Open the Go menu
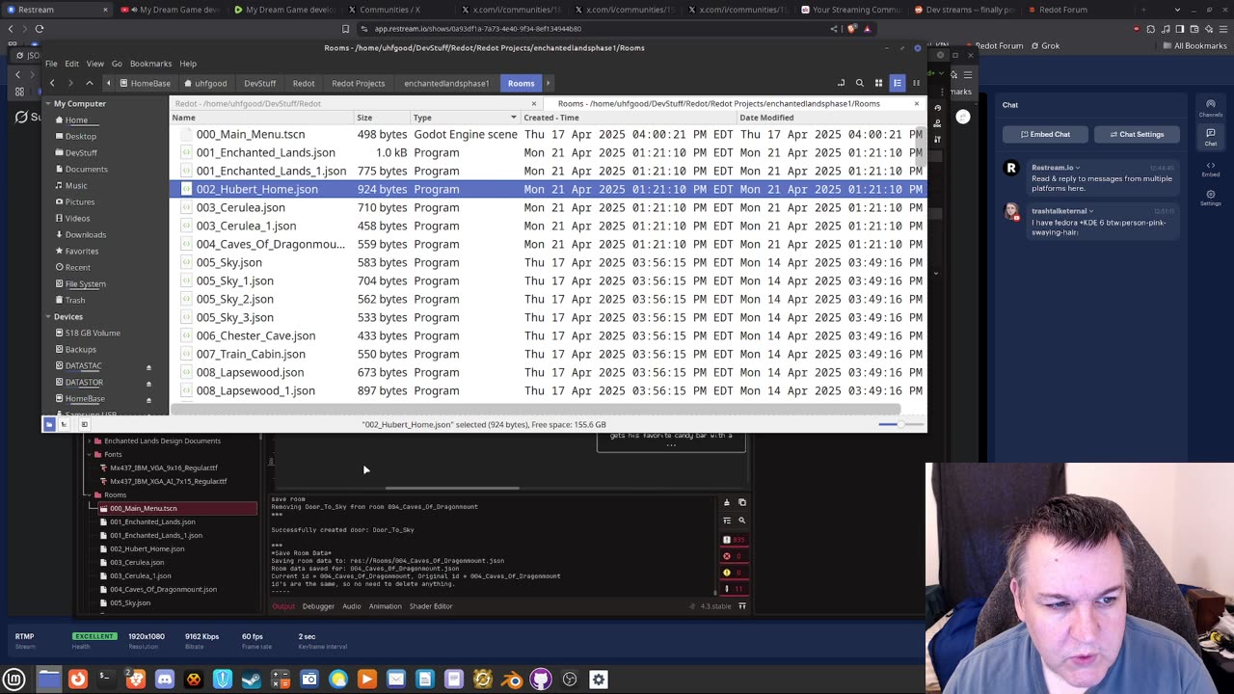The image size is (1234, 694). coord(117,64)
